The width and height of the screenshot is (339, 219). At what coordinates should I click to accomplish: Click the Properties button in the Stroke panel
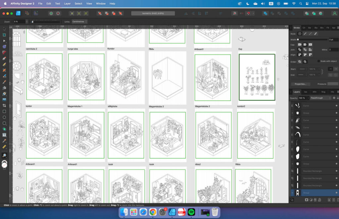tap(300, 84)
